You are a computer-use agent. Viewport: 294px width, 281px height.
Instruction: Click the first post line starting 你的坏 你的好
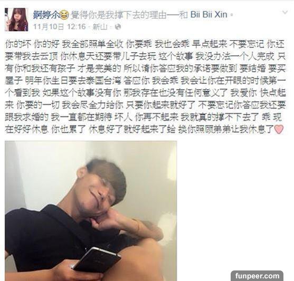(x=145, y=44)
